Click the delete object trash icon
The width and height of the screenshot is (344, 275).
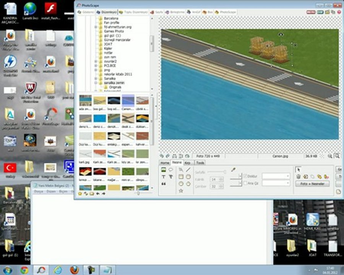[299, 176]
